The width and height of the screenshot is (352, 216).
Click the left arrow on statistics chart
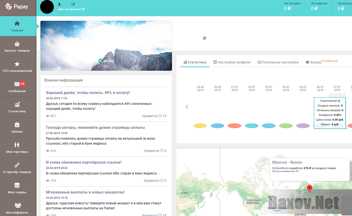tap(187, 107)
